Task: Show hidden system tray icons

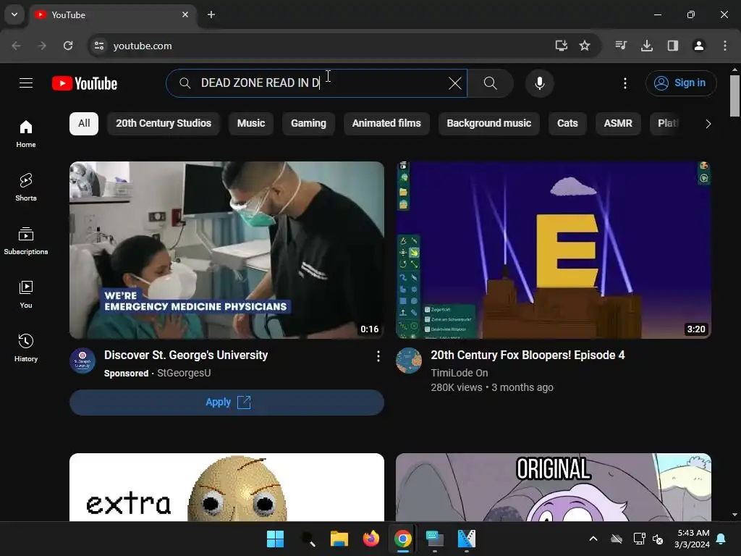Action: (x=593, y=539)
